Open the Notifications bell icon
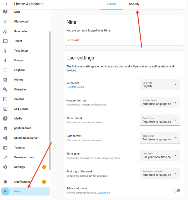The width and height of the screenshot is (188, 200). click(x=5, y=182)
